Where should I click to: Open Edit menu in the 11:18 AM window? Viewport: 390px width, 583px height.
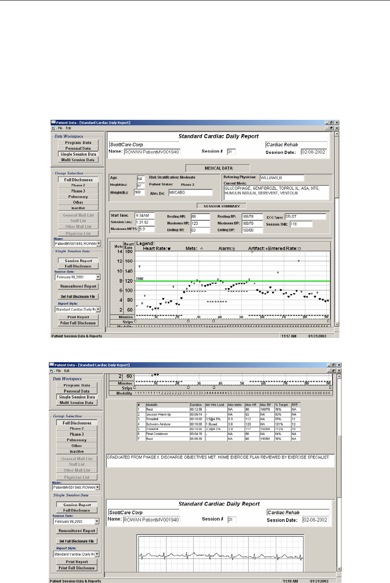[x=67, y=371]
